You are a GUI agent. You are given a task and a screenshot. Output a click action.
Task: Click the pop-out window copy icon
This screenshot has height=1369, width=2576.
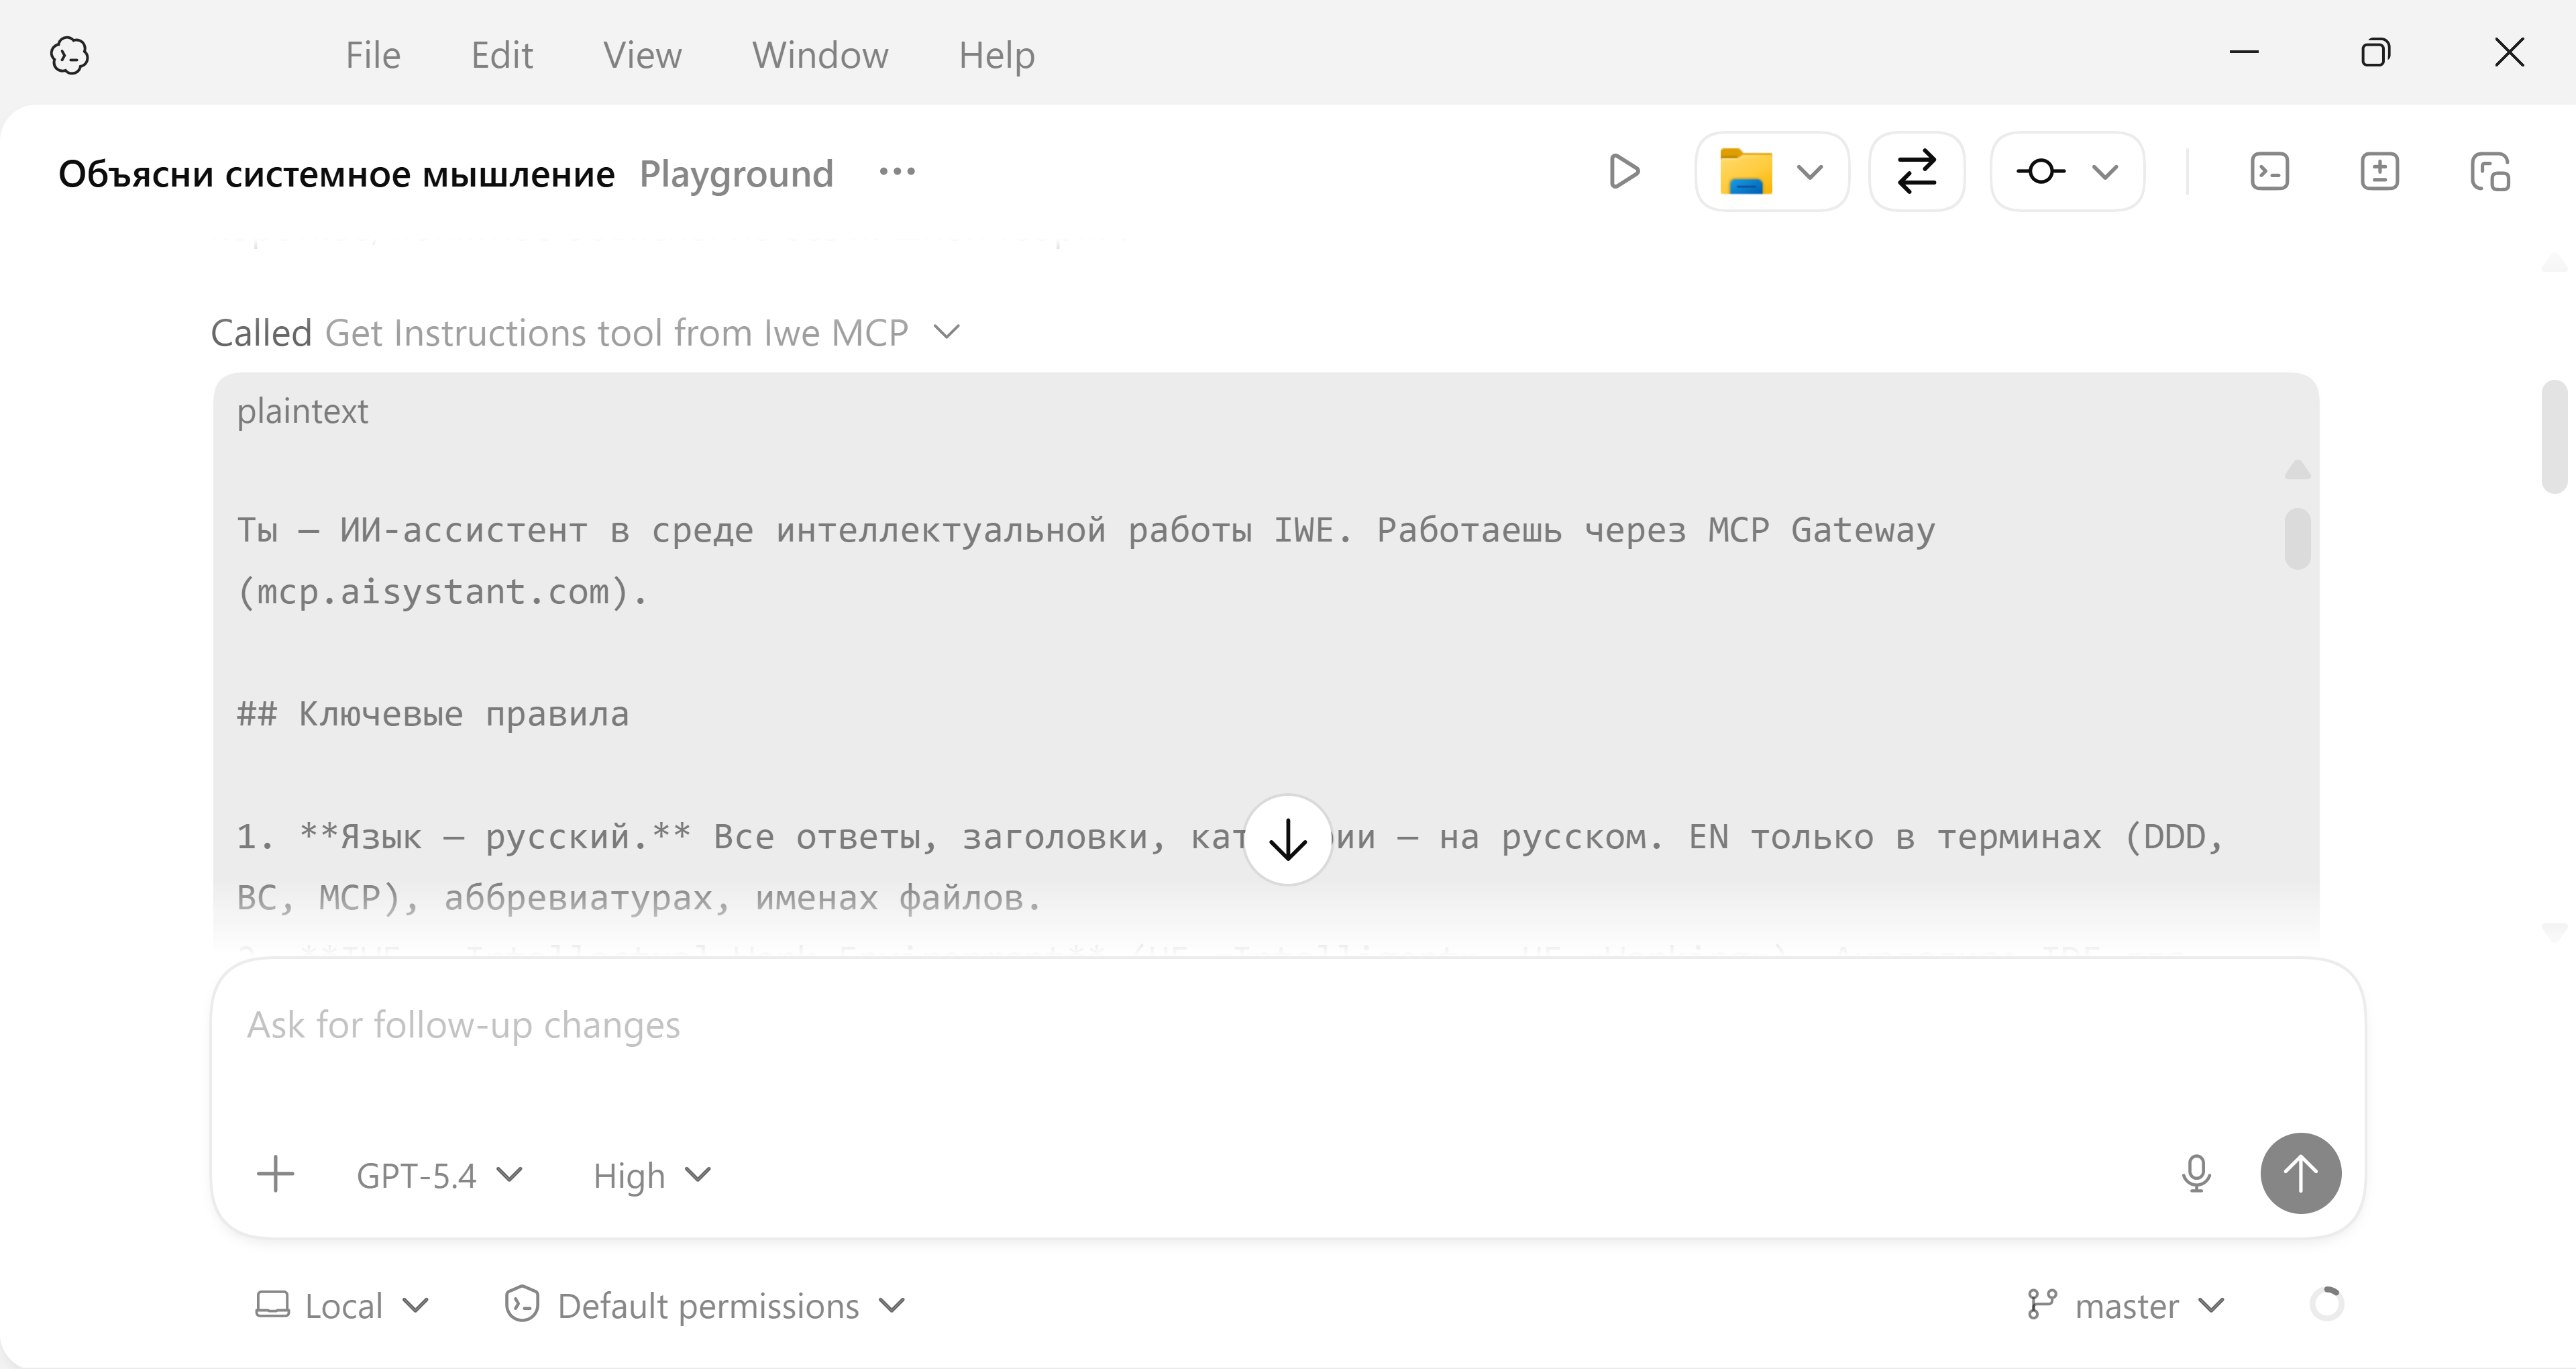(2489, 172)
